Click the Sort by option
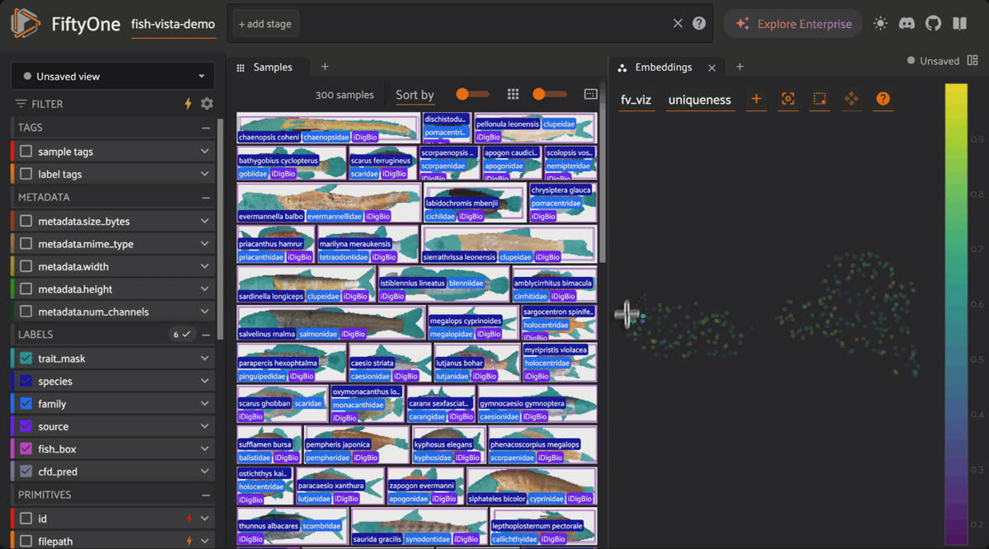 (415, 95)
